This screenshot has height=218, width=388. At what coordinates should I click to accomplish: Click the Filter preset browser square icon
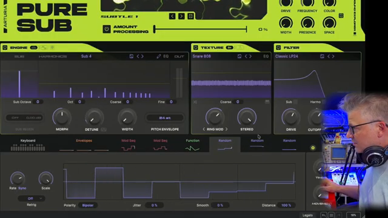click(x=322, y=56)
